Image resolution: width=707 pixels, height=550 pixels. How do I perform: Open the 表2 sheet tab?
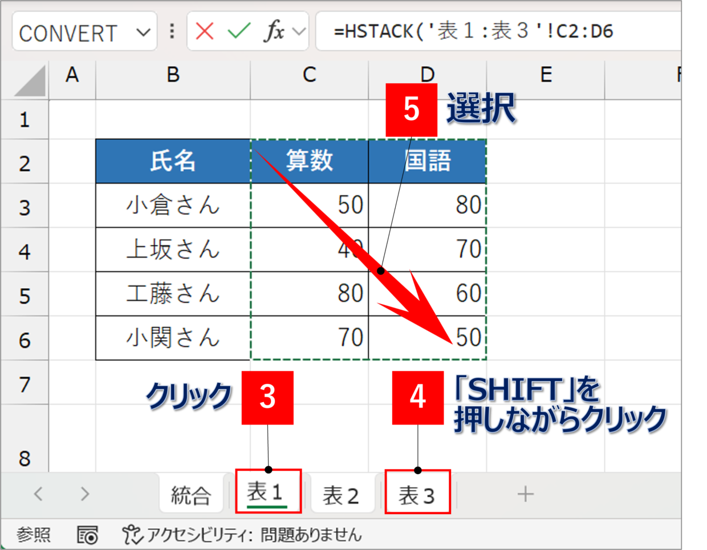point(340,495)
